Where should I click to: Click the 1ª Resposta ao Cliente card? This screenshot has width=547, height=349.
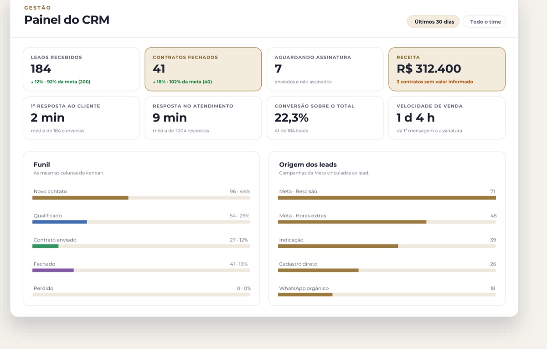[81, 118]
